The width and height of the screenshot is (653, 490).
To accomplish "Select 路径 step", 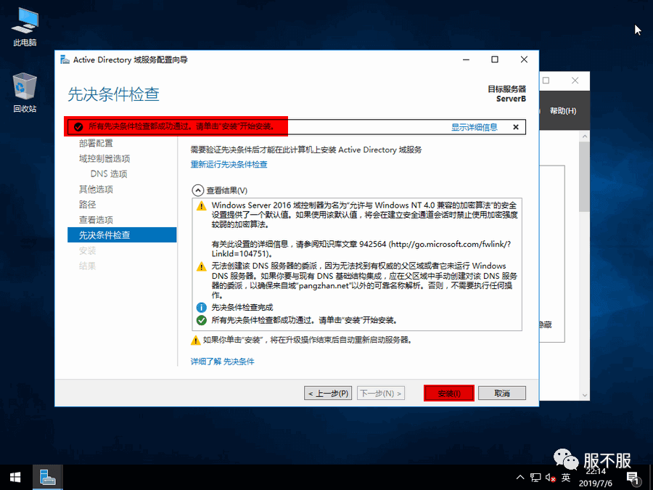I will point(88,205).
